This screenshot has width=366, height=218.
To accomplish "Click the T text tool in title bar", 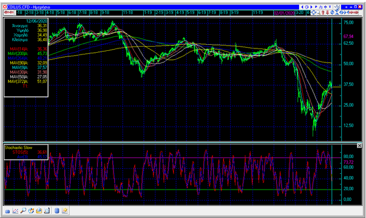I will [x=330, y=7].
